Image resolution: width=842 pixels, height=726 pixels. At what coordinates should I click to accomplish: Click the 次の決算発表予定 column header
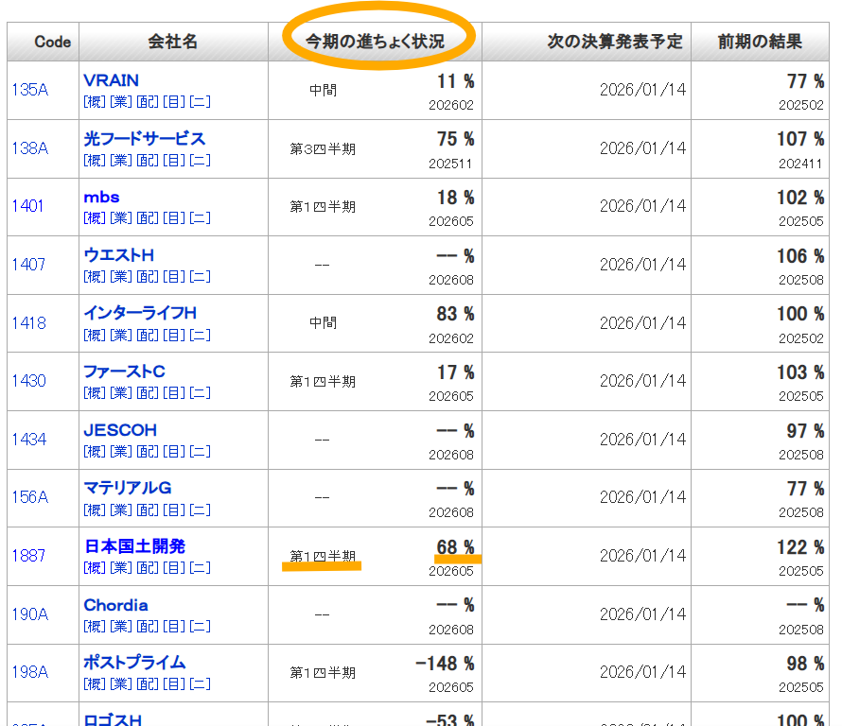[614, 42]
